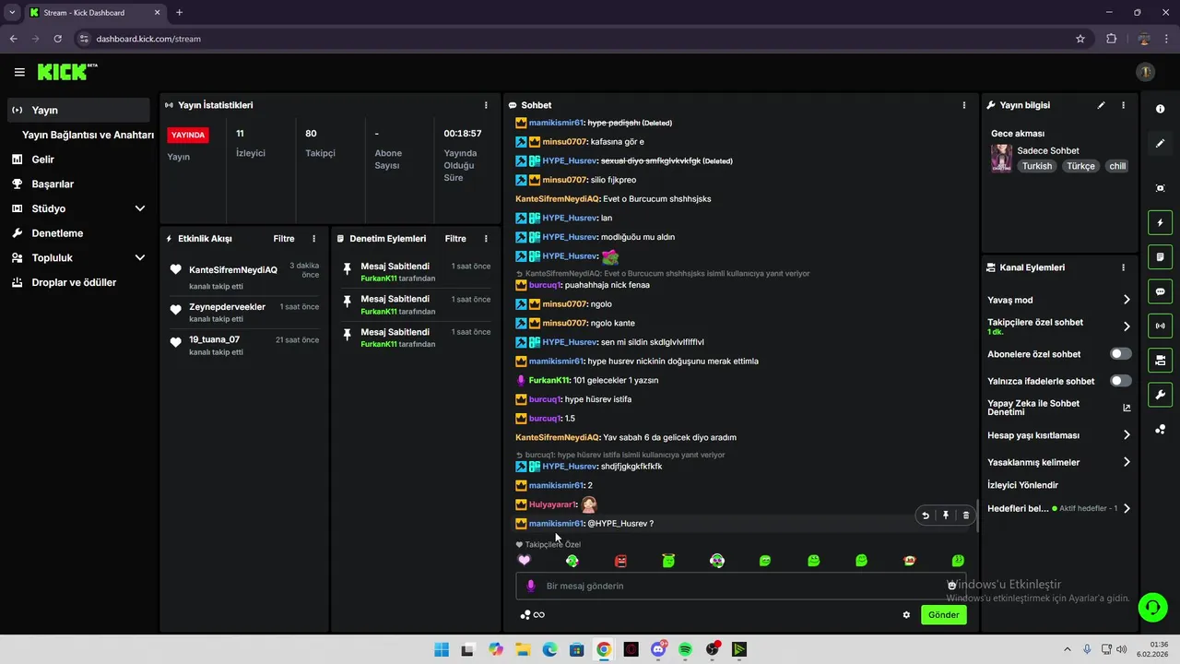Screen dimensions: 1180x664
Task: Click İzleyici Yönlendir
Action: tap(1022, 485)
